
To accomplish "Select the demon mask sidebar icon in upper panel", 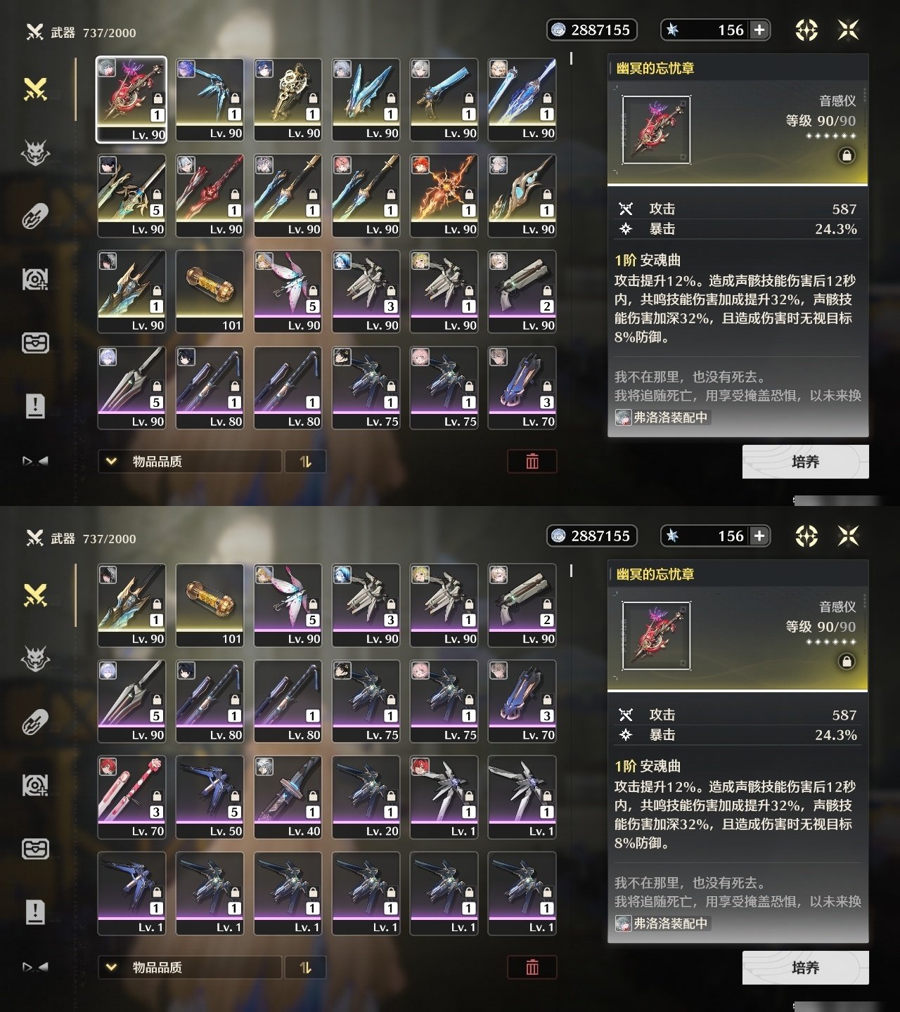I will [35, 153].
